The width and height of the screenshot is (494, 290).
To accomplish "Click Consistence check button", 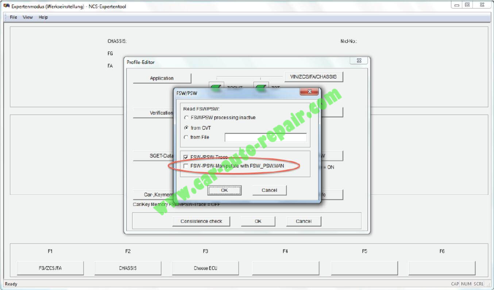I will (201, 221).
